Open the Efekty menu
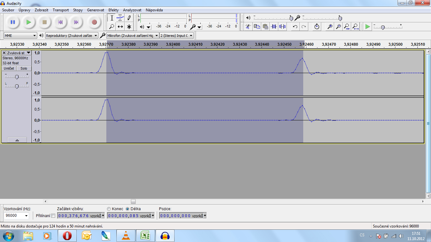Image resolution: width=431 pixels, height=242 pixels. tap(114, 10)
